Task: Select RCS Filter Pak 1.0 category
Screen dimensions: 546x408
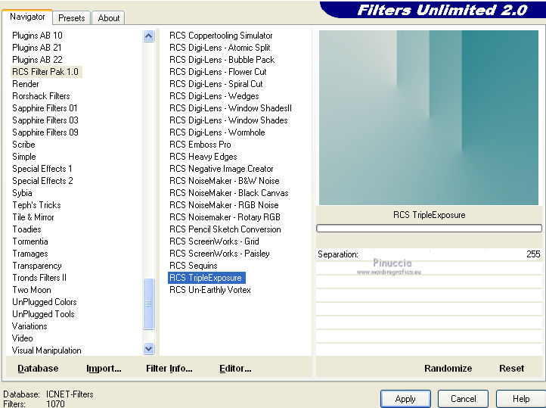Action: click(x=45, y=72)
